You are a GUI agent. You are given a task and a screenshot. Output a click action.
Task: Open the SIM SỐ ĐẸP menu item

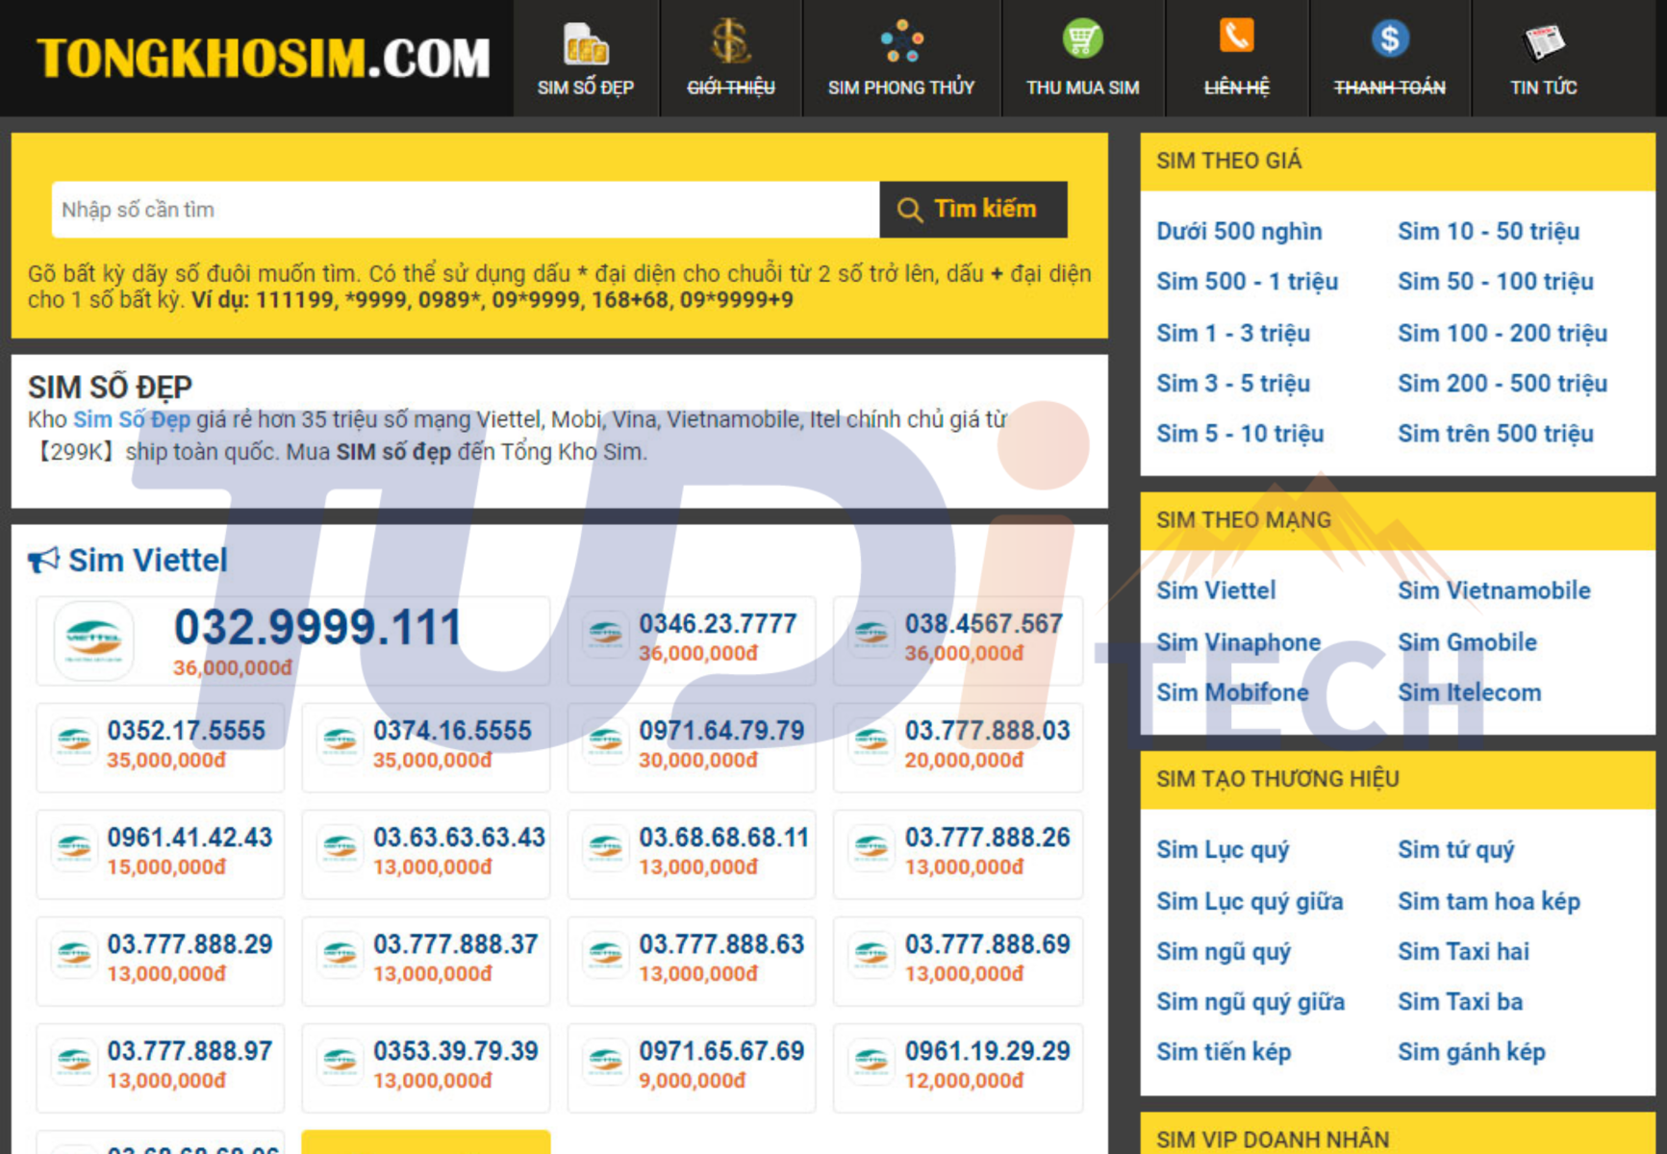(x=586, y=59)
